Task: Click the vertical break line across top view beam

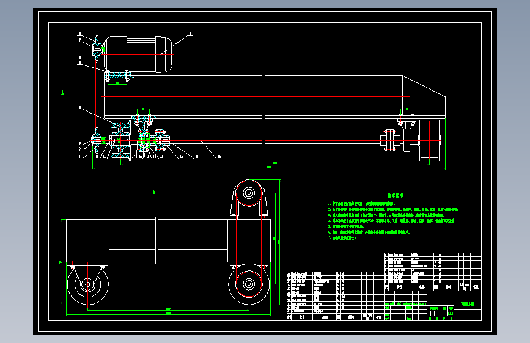Action: (263, 109)
